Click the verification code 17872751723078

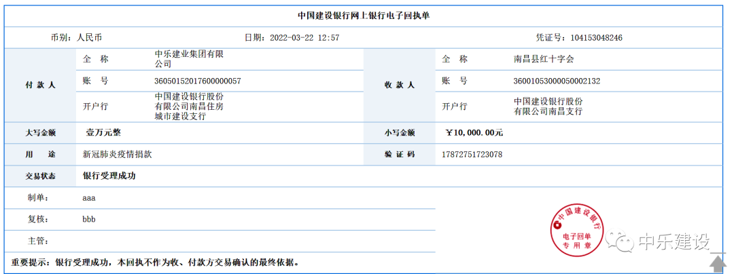click(x=472, y=155)
